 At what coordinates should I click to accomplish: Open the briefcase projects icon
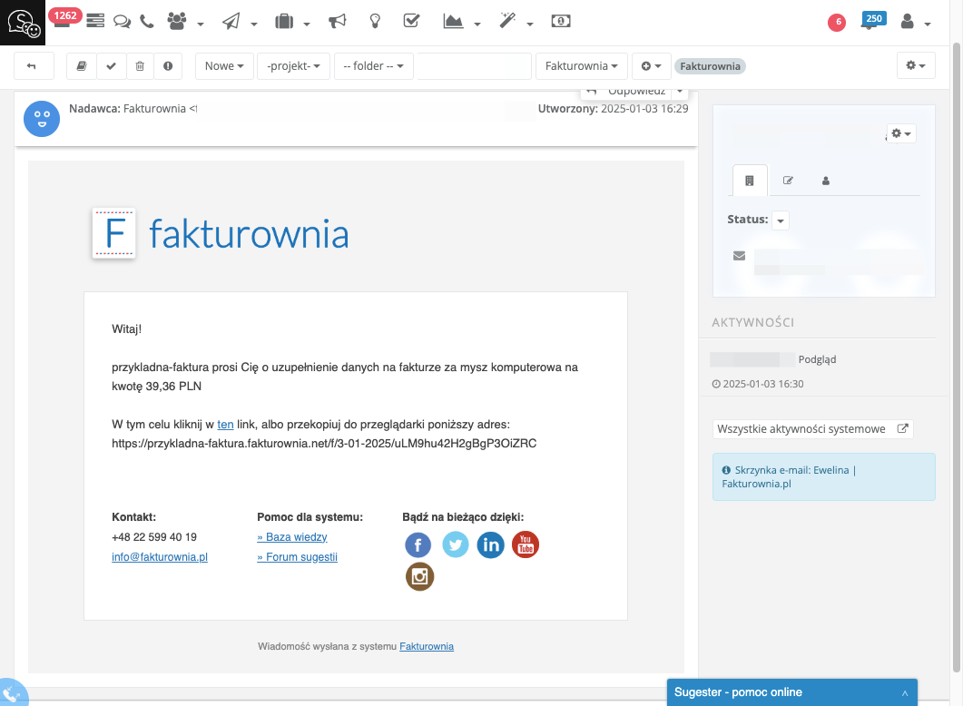coord(284,22)
